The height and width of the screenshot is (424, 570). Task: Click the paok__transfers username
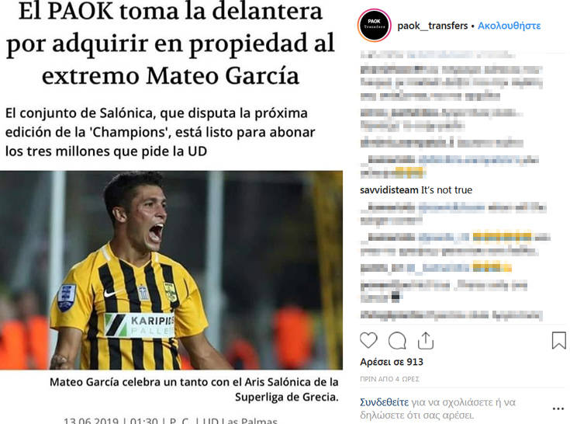tap(433, 26)
